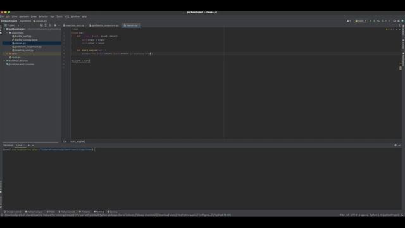The height and width of the screenshot is (228, 405).
Task: Open main.py in the project tree
Action: click(x=16, y=58)
